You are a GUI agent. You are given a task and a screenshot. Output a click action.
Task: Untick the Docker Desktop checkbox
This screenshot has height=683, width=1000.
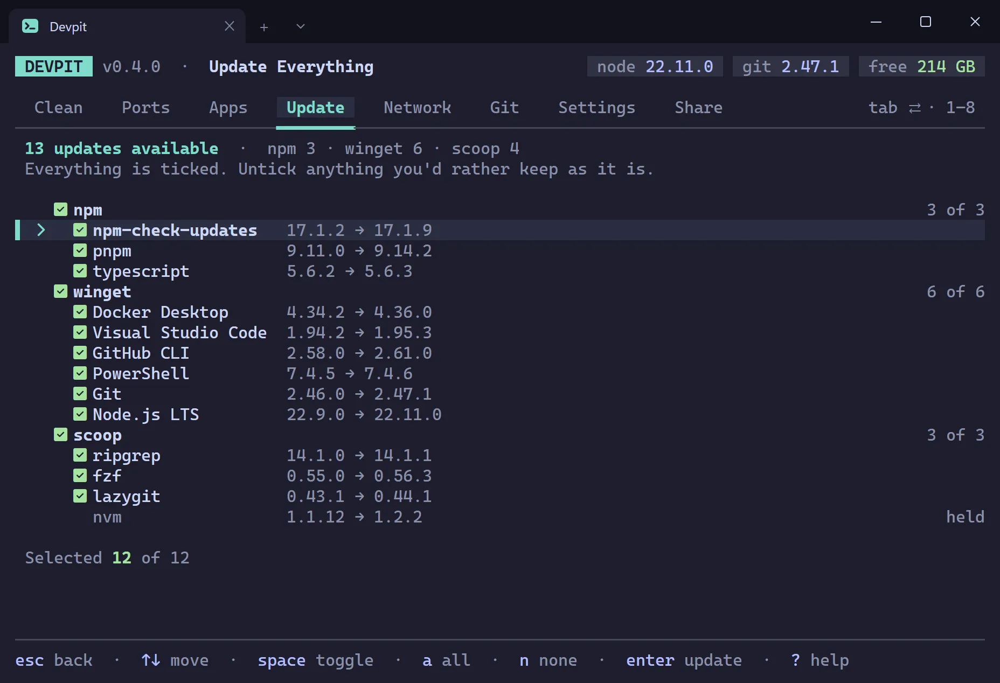click(80, 312)
